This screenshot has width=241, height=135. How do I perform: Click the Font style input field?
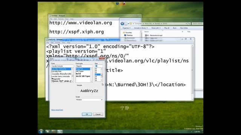pyautogui.click(x=84, y=66)
